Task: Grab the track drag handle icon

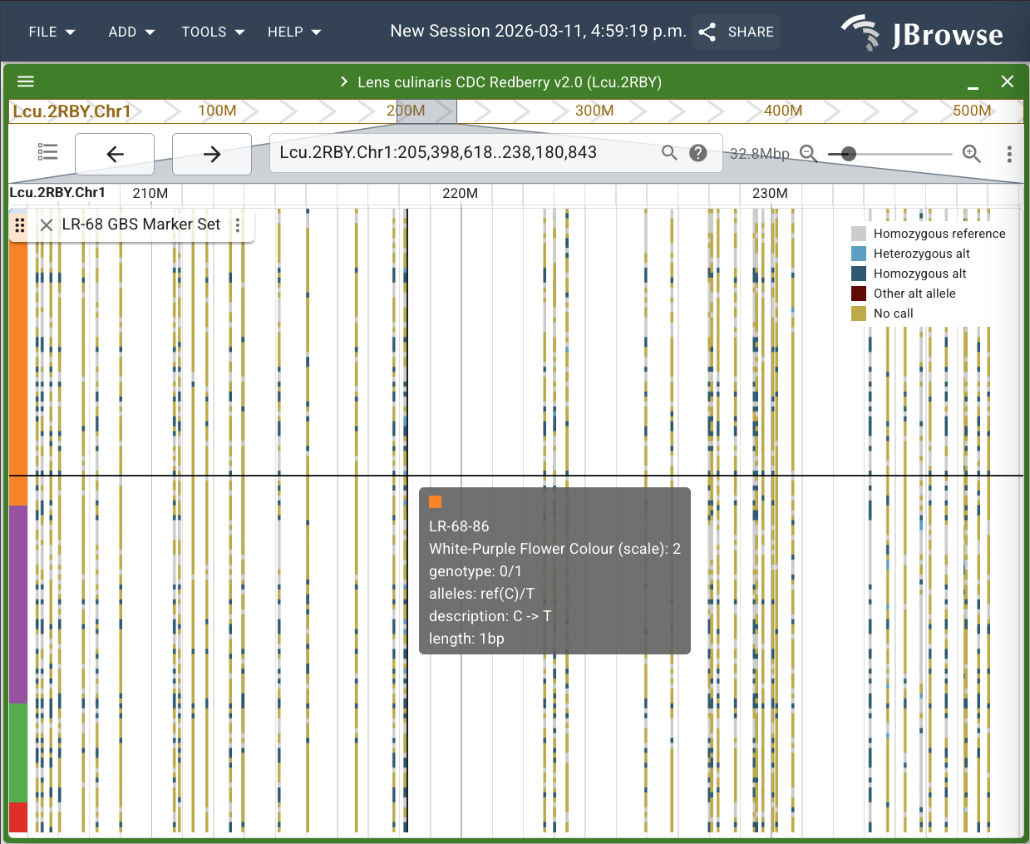Action: click(x=20, y=225)
